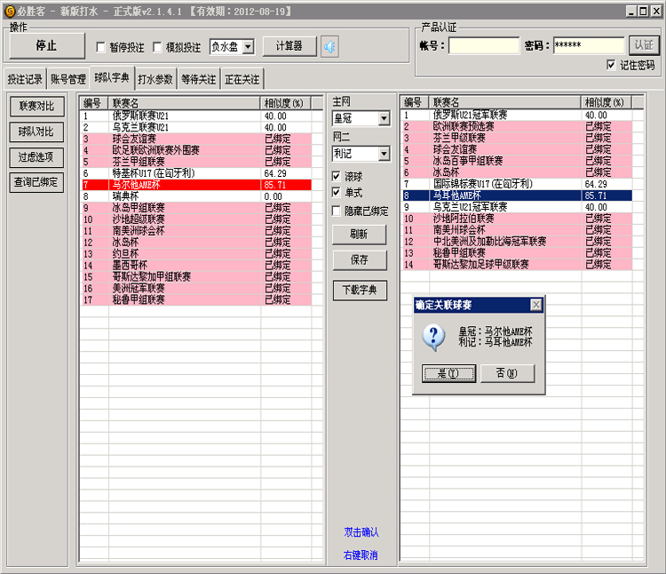Expand the 主网 皇冠 dropdown
The height and width of the screenshot is (574, 666).
(384, 118)
